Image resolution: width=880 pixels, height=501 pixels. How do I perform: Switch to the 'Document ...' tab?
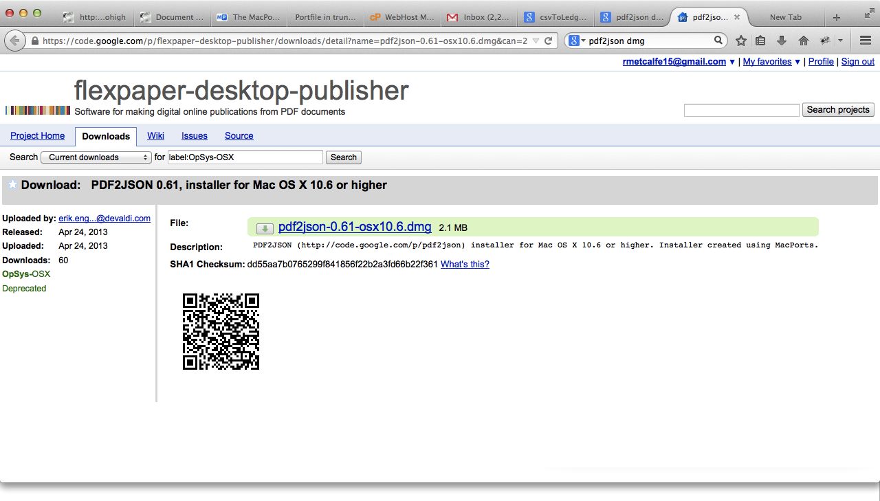171,17
